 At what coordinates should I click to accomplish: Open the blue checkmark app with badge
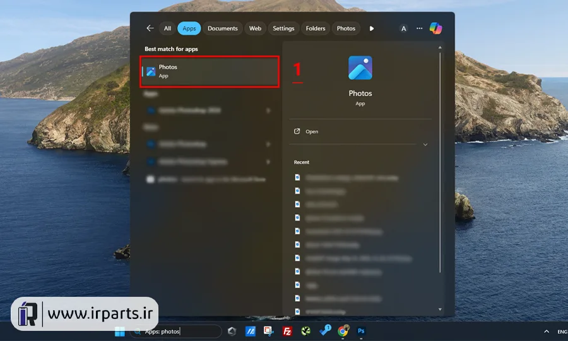[x=325, y=330]
